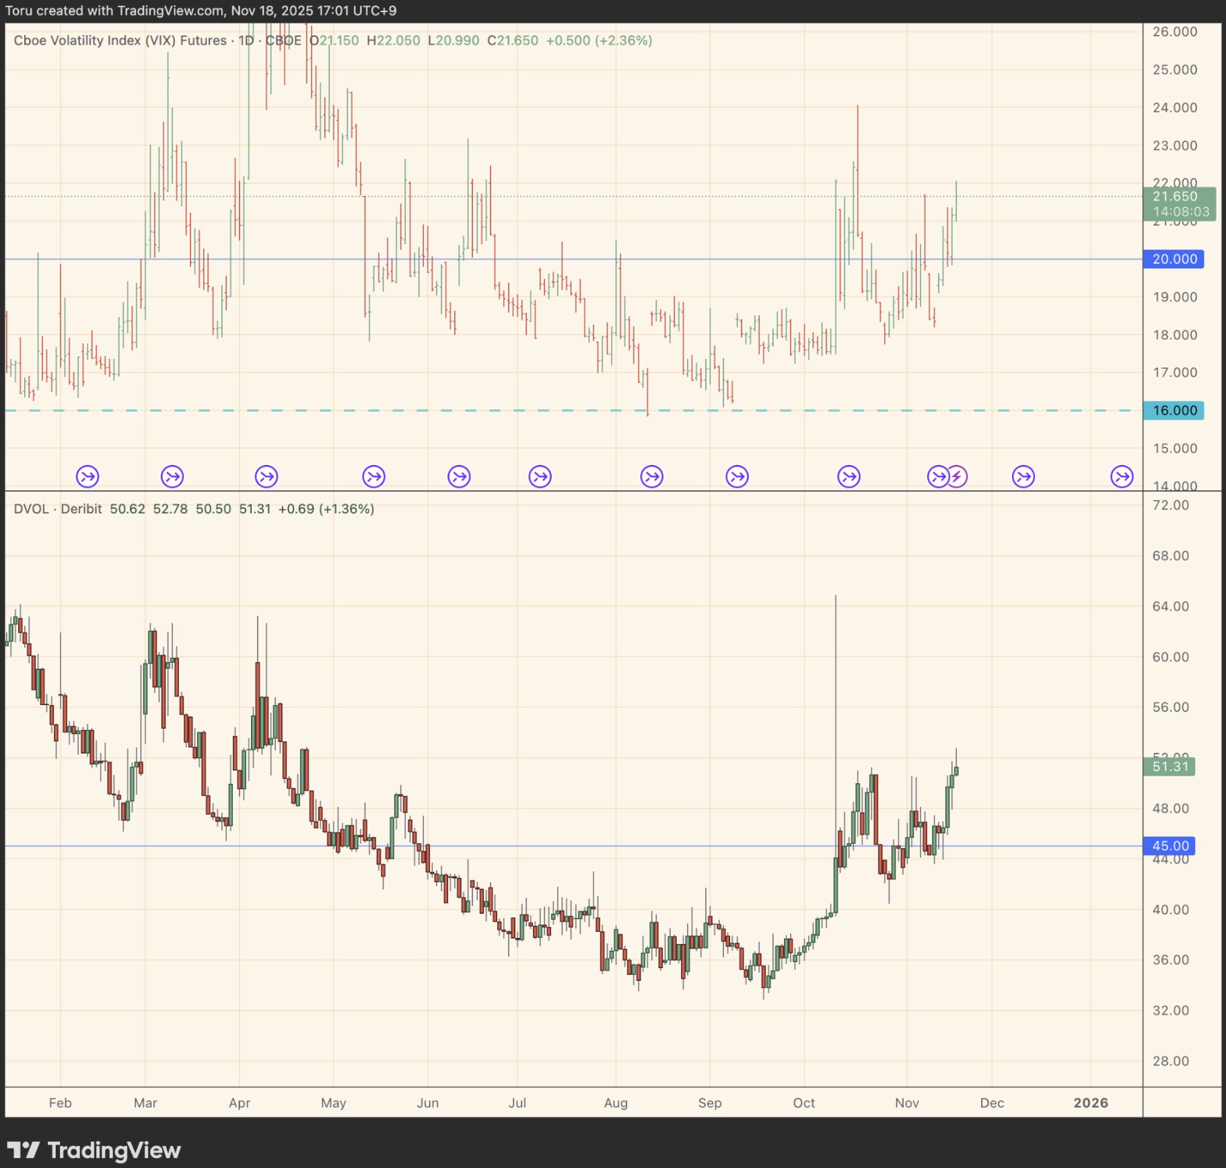Click the Nov label on time axis
This screenshot has height=1168, width=1226.
pos(906,1103)
